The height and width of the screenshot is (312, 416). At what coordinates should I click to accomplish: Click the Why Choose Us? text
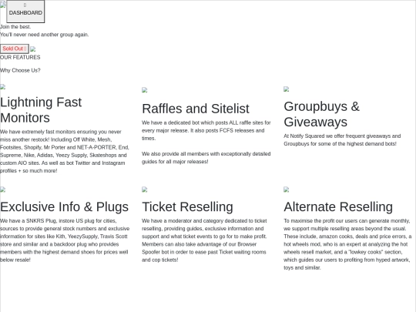(20, 70)
